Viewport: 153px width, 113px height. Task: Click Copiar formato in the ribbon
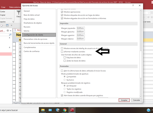6,18
